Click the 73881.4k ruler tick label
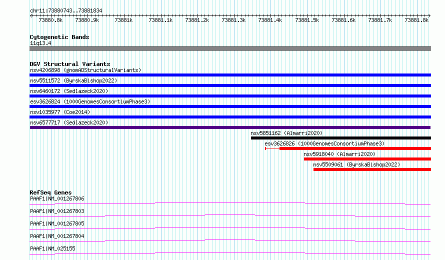 tap(270, 20)
